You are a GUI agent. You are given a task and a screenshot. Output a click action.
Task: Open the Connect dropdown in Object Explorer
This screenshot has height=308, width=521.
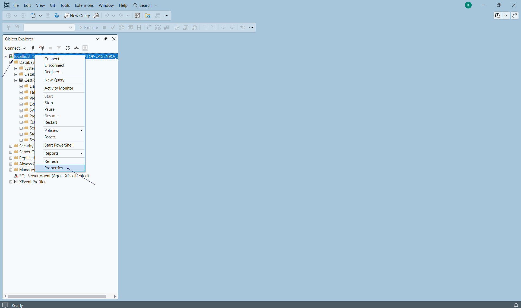point(15,48)
